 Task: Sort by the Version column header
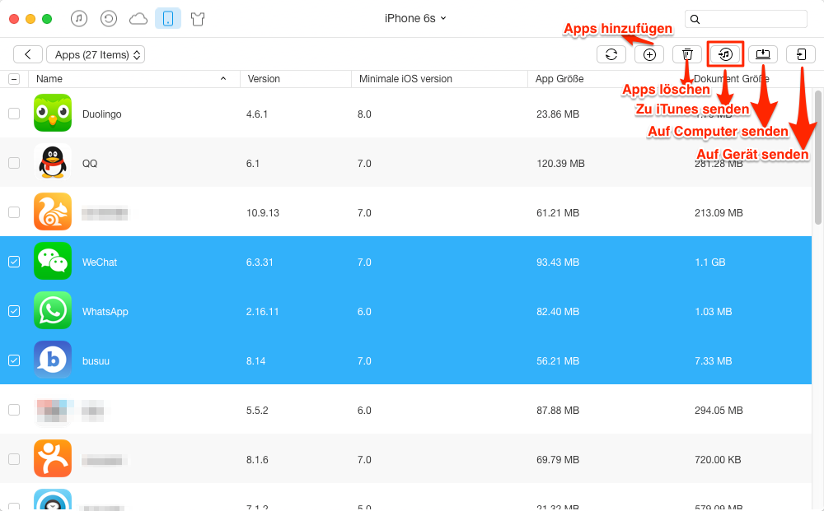click(295, 79)
